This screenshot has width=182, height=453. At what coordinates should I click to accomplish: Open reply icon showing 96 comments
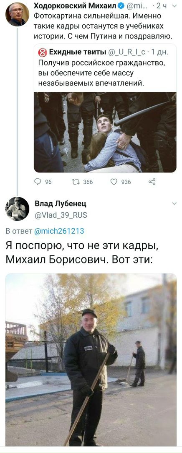[38, 182]
